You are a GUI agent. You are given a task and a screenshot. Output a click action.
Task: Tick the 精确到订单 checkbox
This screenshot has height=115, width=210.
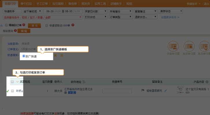6,25
